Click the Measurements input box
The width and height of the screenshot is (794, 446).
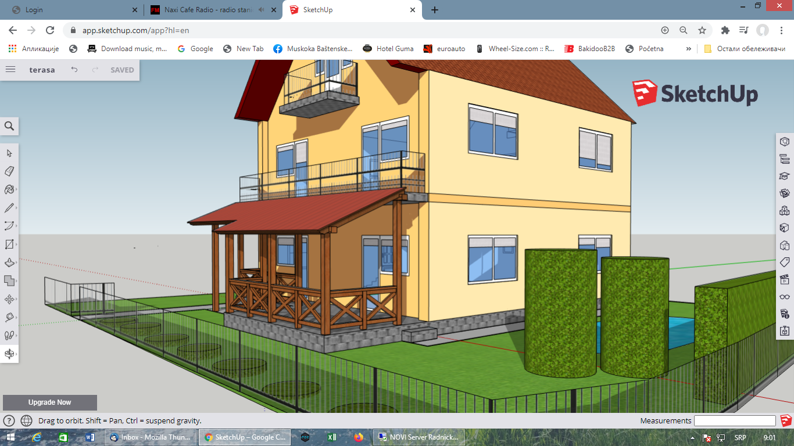[735, 420]
